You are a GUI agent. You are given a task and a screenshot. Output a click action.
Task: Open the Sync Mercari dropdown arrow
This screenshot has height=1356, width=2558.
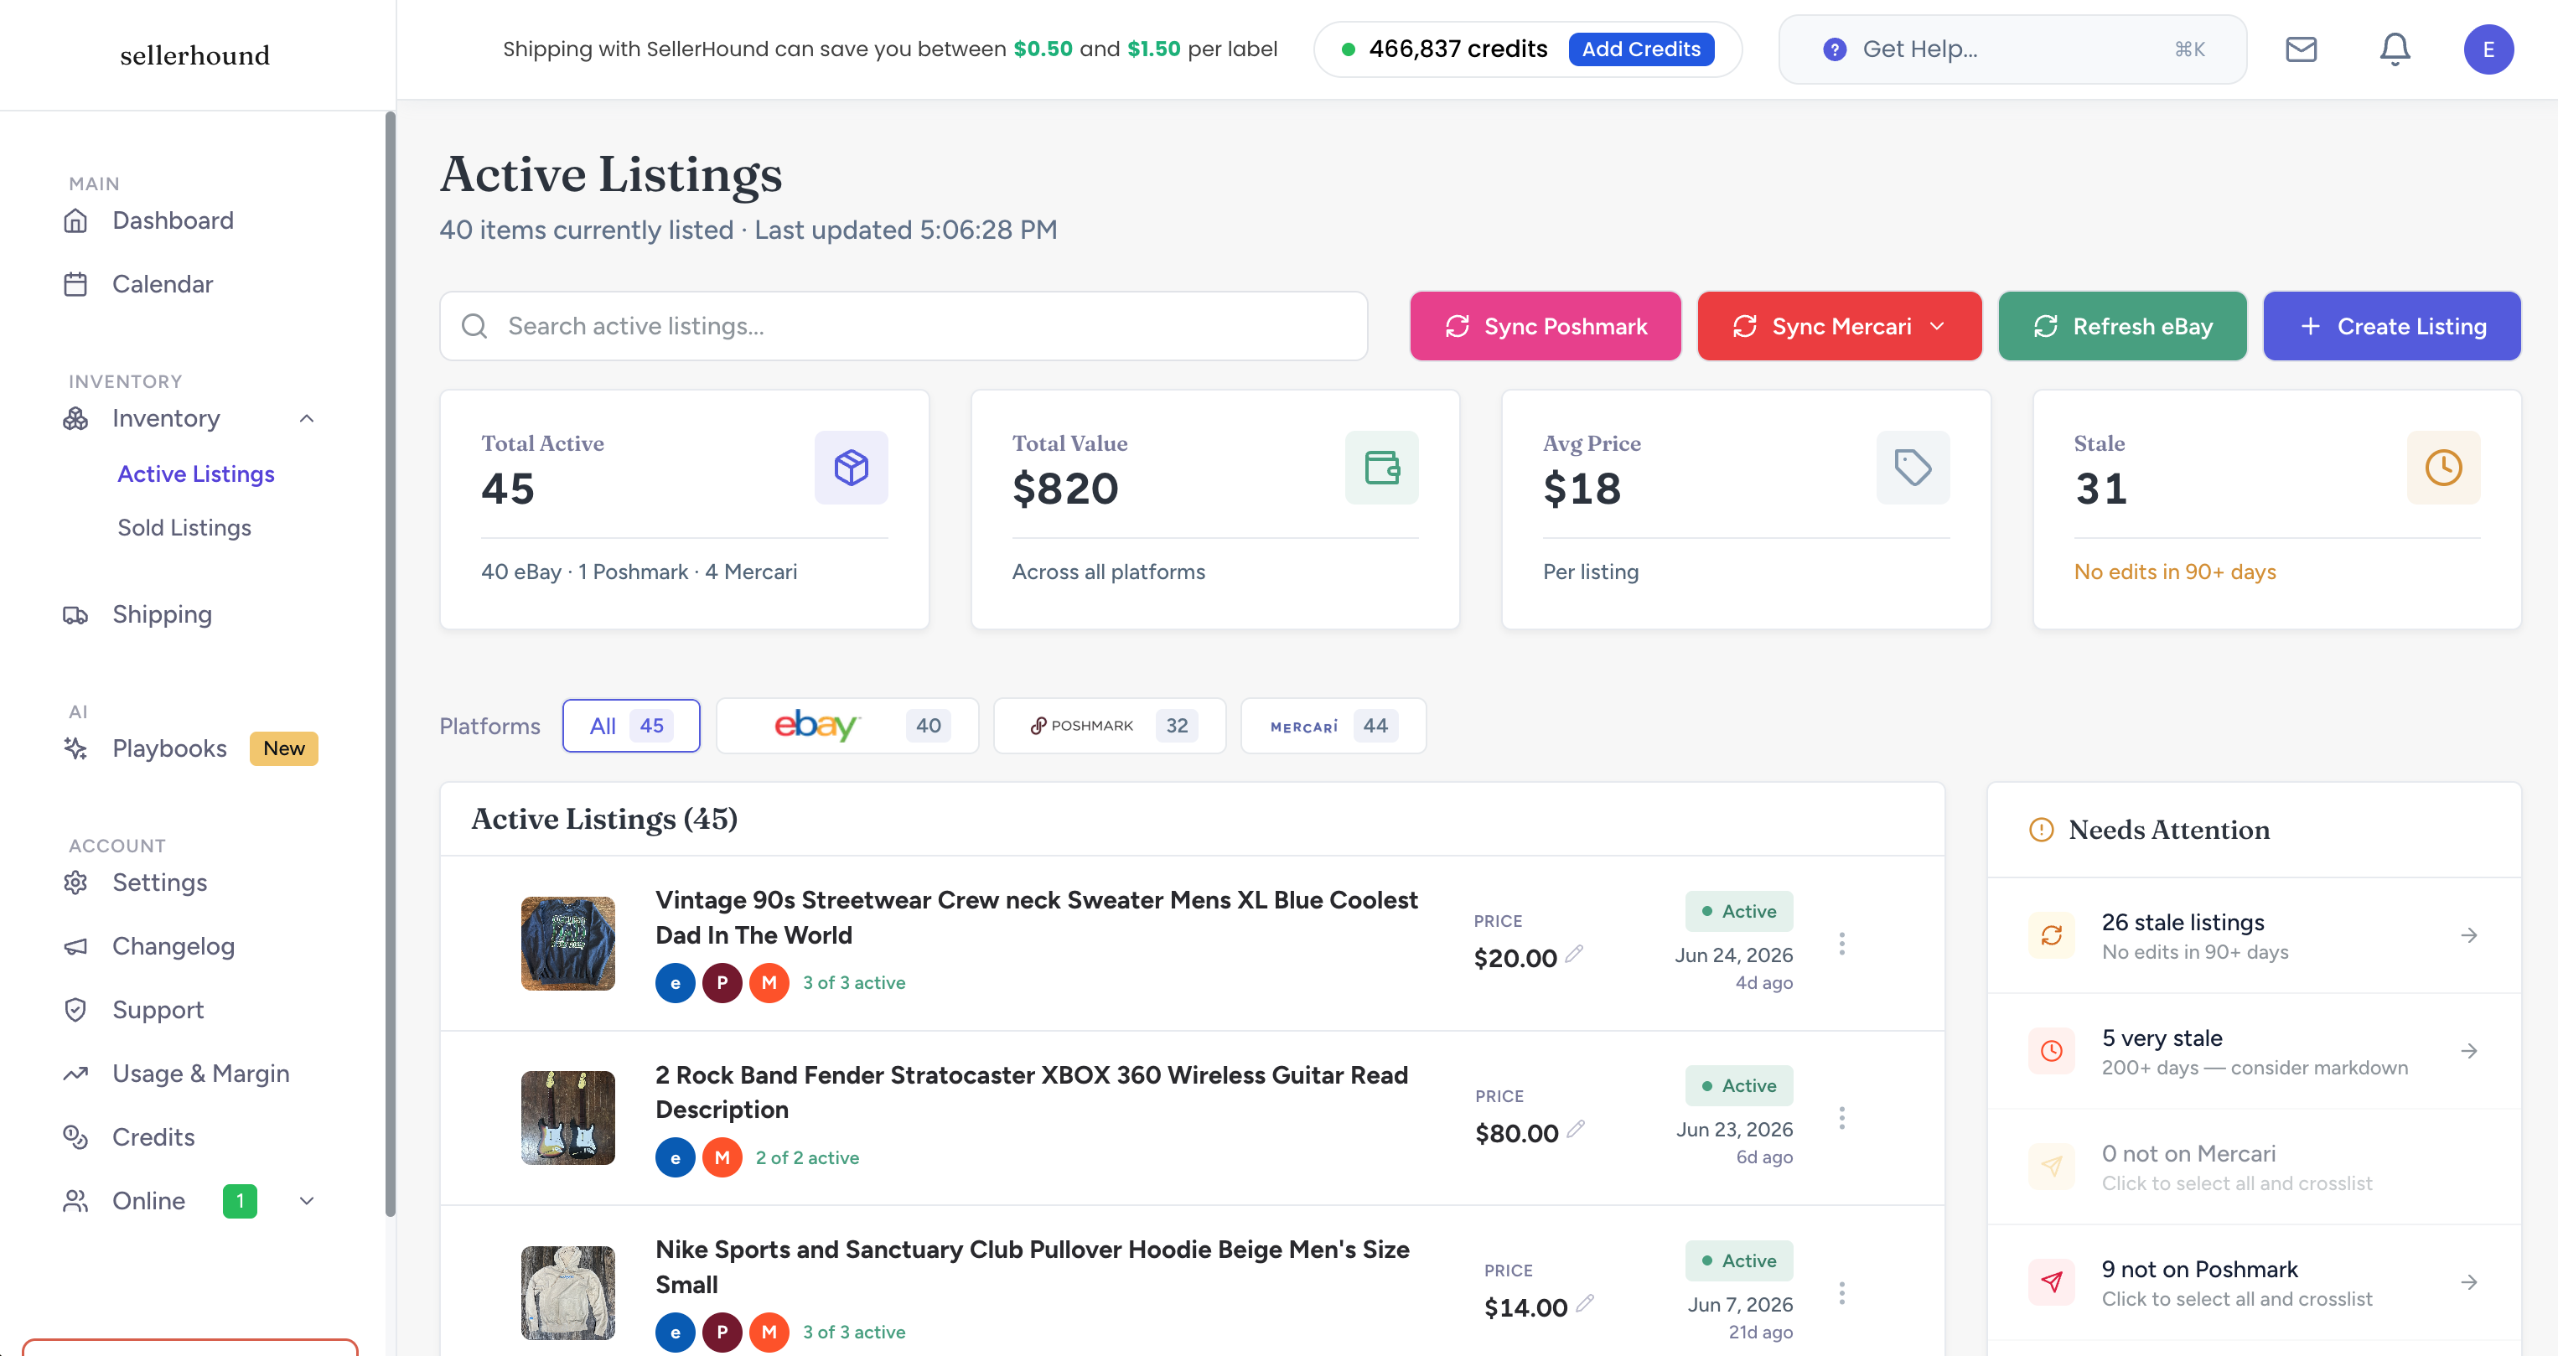tap(1936, 327)
